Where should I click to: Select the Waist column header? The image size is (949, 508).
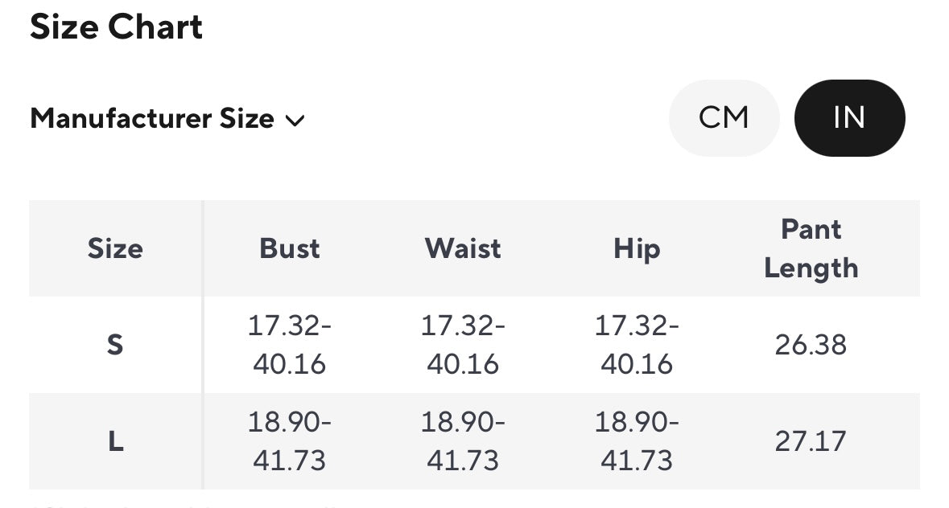click(463, 248)
